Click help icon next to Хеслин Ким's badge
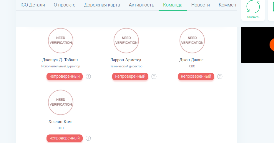Image resolution: width=274 pixels, height=143 pixels. tap(88, 138)
